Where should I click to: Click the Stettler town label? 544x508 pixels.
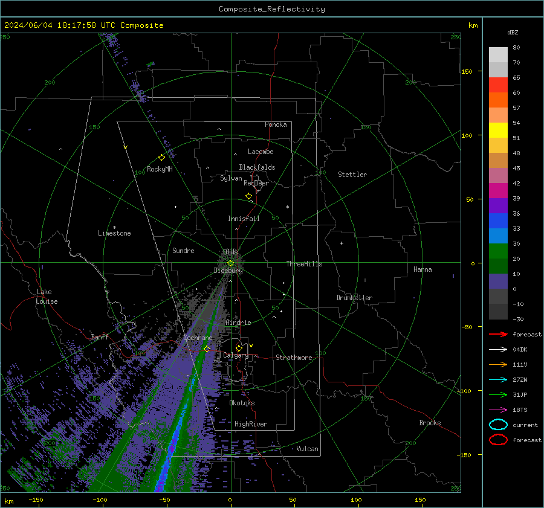pos(352,175)
